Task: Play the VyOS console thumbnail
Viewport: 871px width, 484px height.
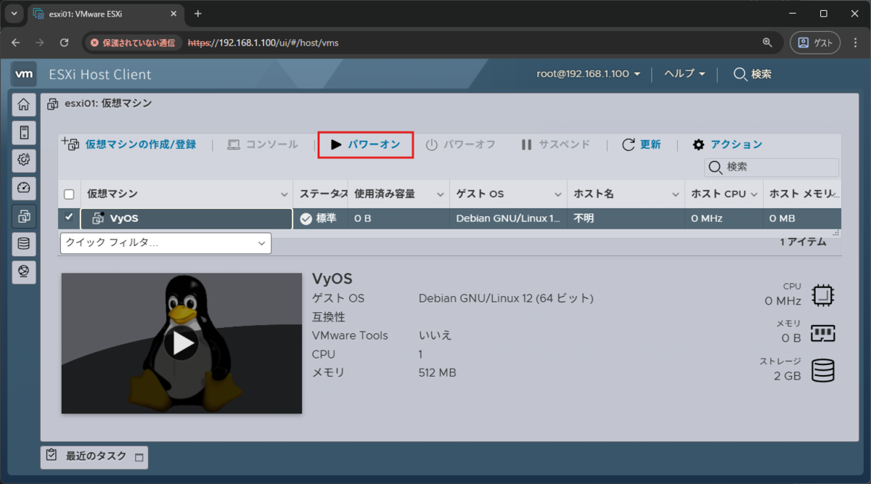Action: [x=181, y=343]
